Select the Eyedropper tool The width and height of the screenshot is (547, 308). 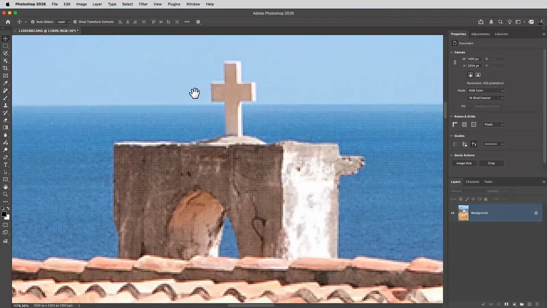(x=5, y=83)
